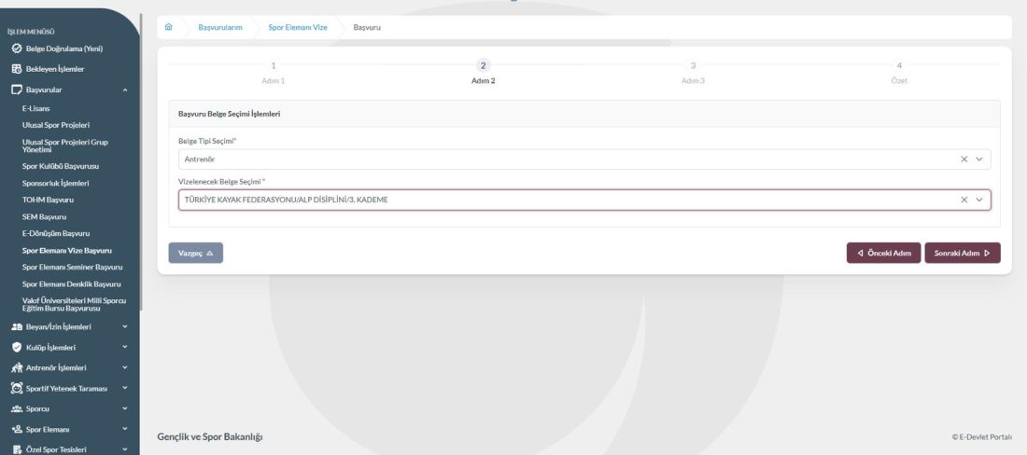Cancel with the Vazgeç button
Screen dimensions: 1027x455
tap(195, 253)
